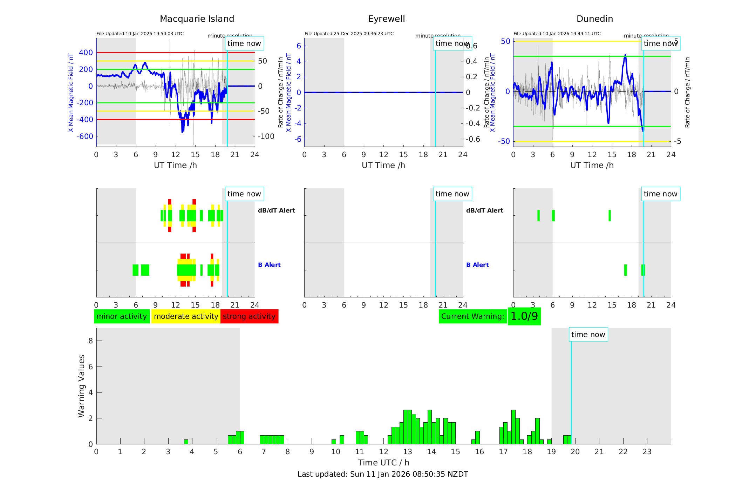Click Time UTC / h axis label
The image size is (742, 504).
tap(383, 463)
